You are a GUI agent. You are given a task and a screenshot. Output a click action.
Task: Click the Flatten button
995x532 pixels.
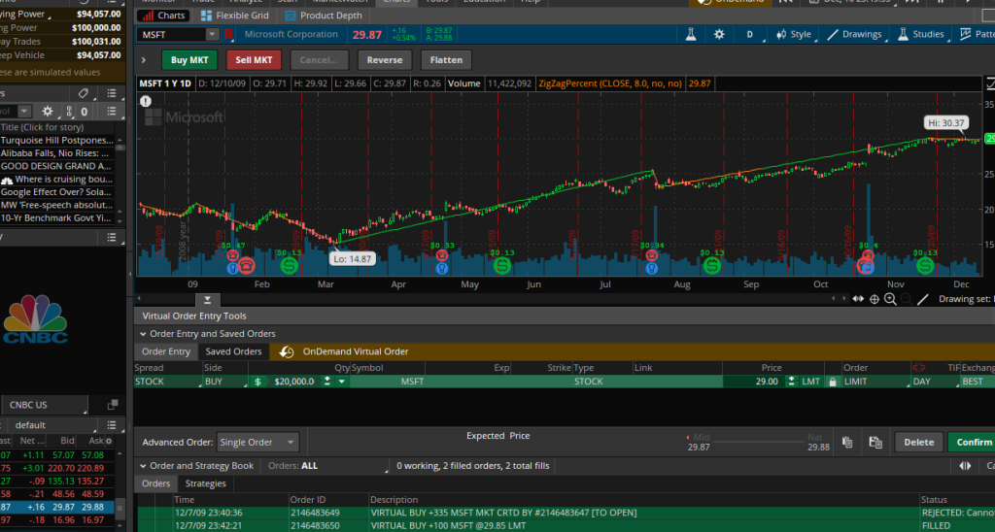click(446, 60)
